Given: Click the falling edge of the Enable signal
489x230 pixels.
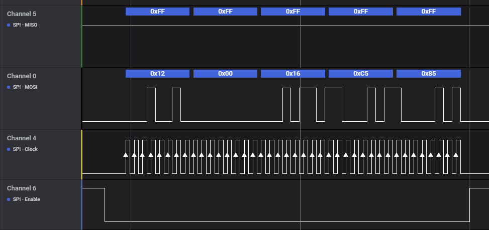Looking at the screenshot, I should [105, 205].
